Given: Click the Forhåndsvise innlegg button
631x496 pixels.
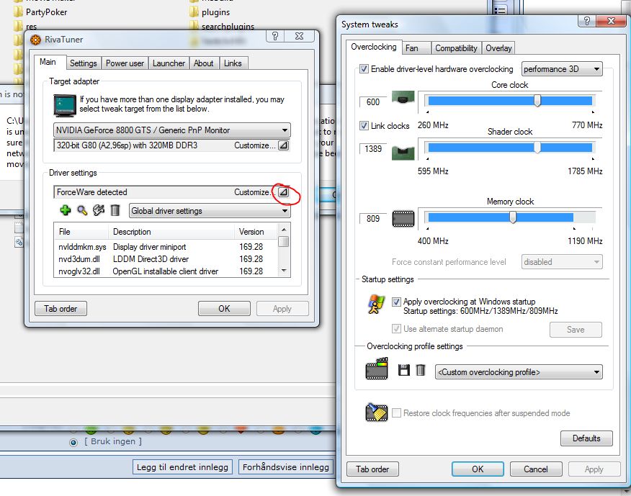Looking at the screenshot, I should tap(286, 467).
